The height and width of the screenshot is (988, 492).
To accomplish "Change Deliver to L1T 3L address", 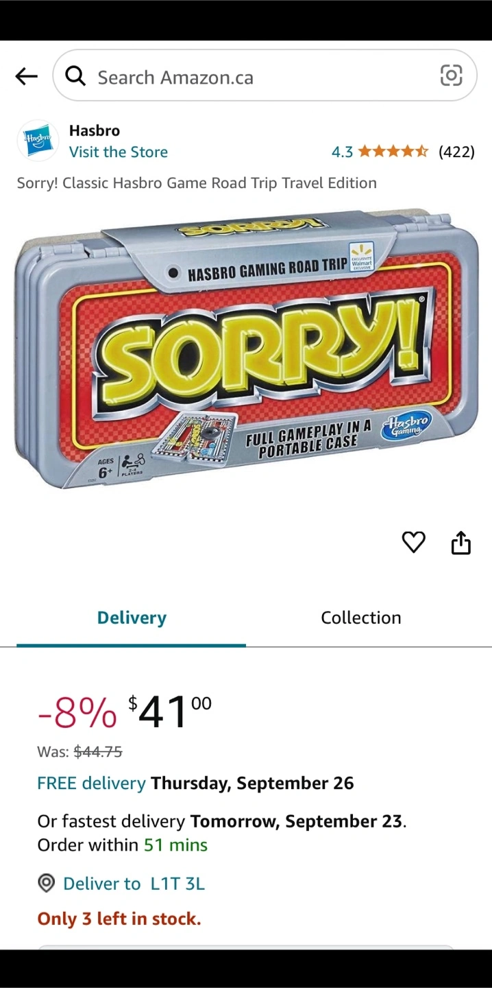I will click(x=134, y=884).
